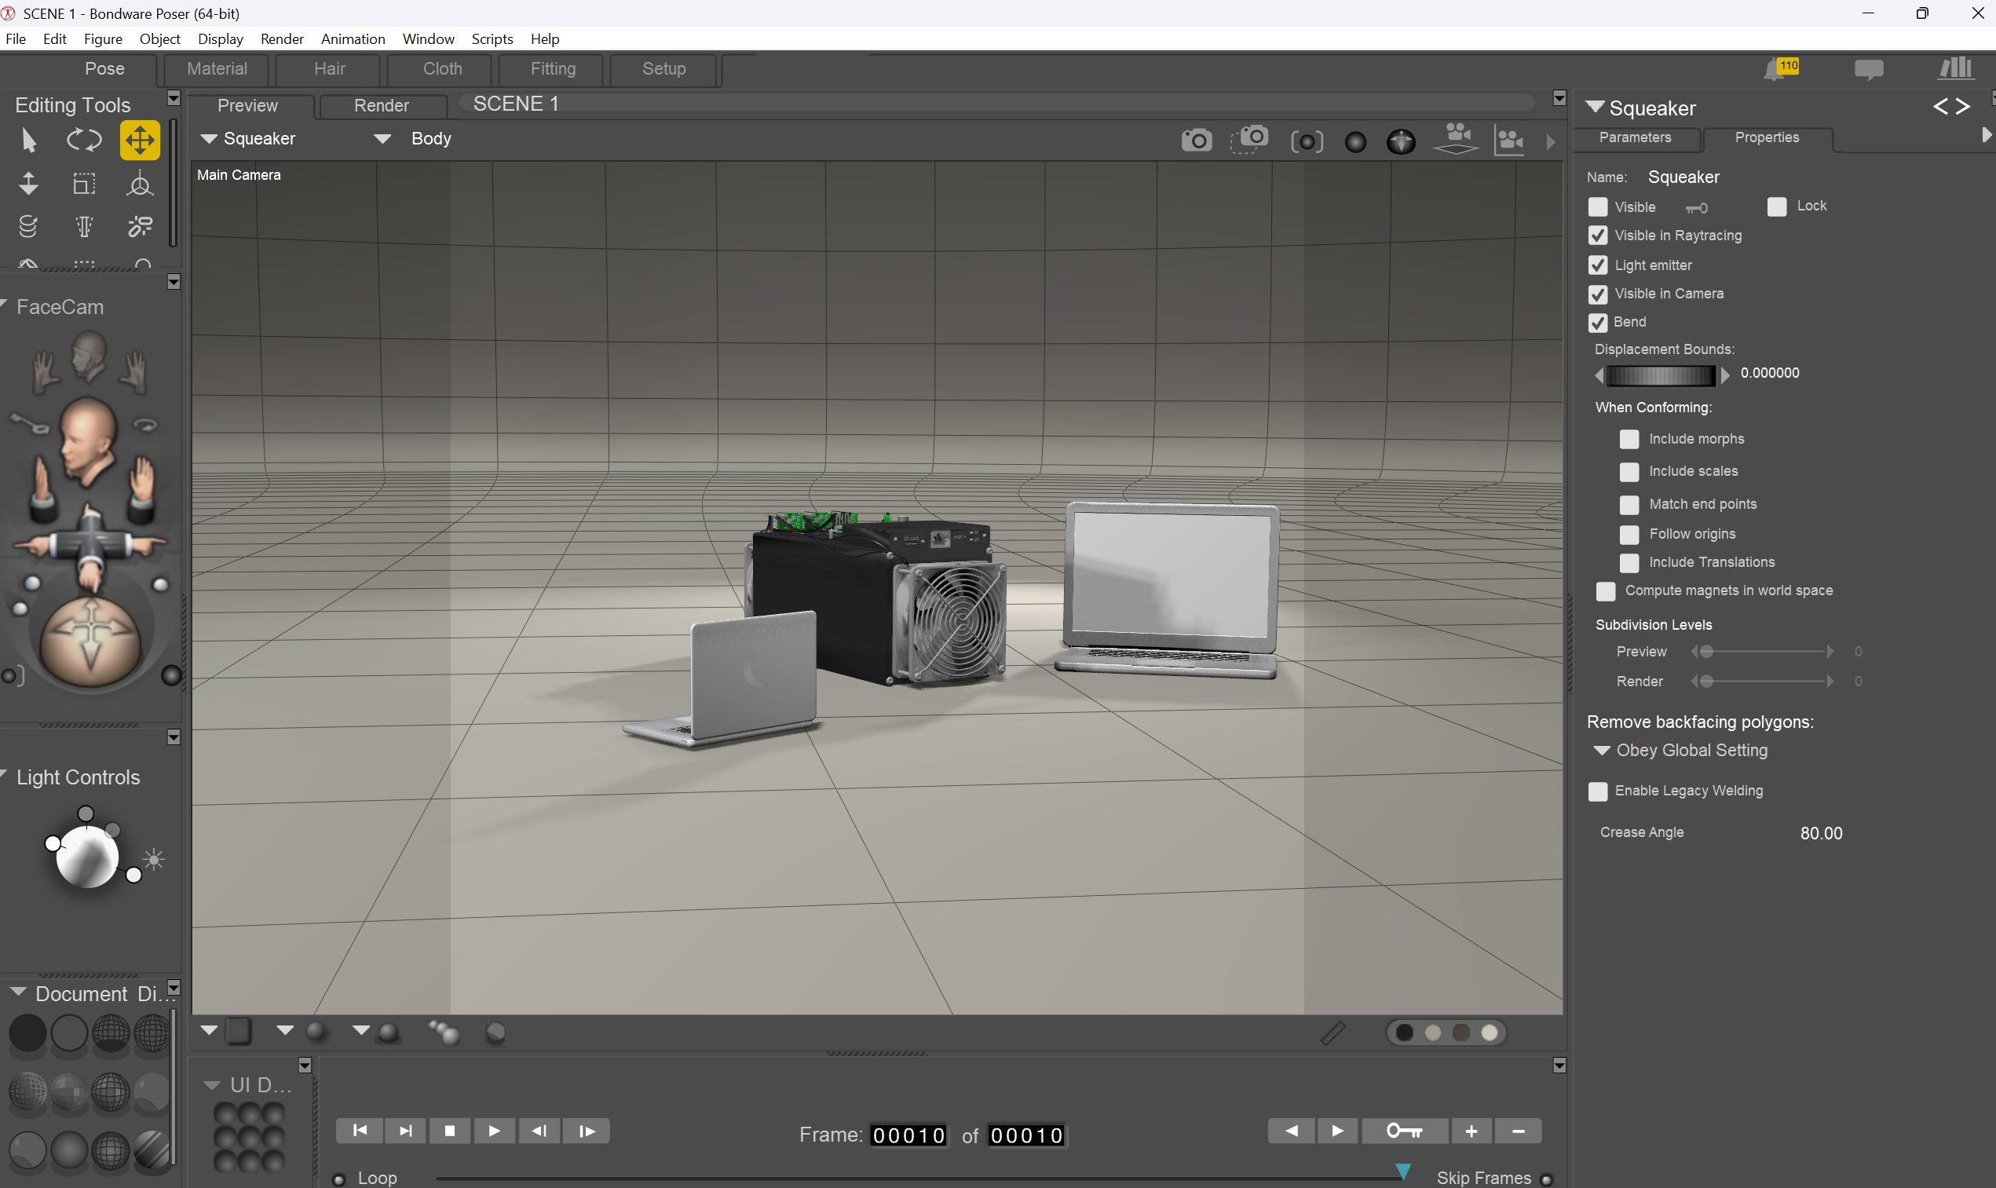Click the bracketed camera preview icon
Image resolution: width=1996 pixels, height=1188 pixels.
click(x=1307, y=142)
